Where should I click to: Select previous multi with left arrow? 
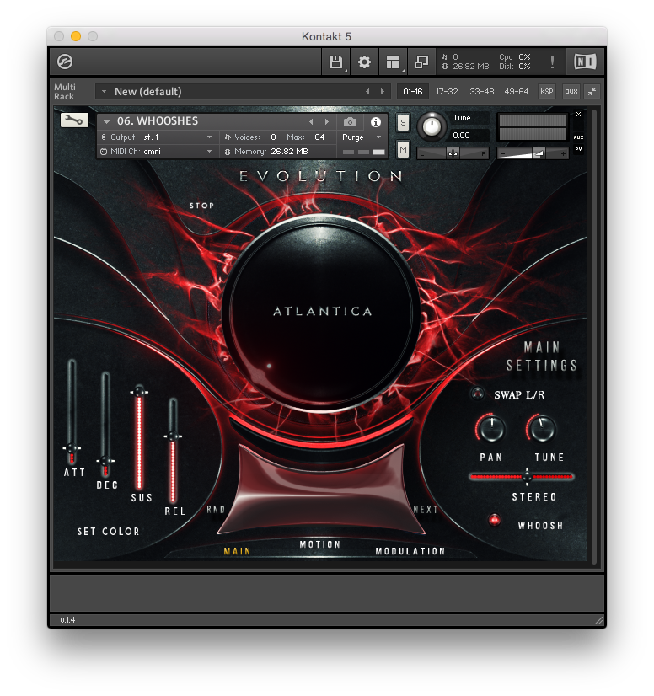coord(367,92)
